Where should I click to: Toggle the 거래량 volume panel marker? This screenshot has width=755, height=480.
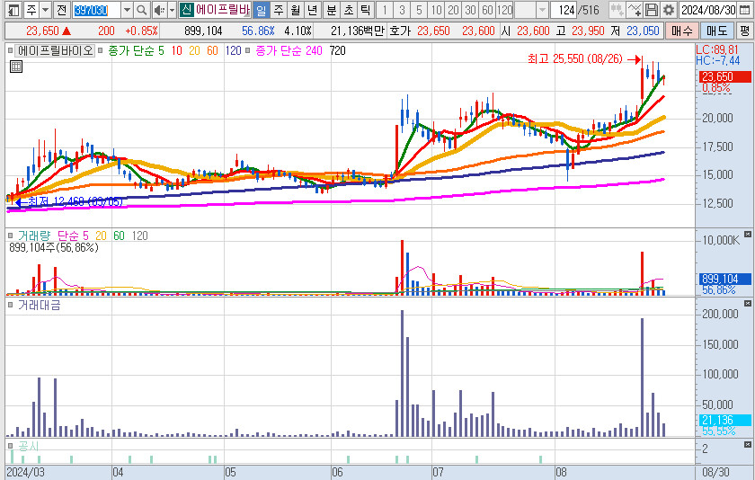pos(11,236)
